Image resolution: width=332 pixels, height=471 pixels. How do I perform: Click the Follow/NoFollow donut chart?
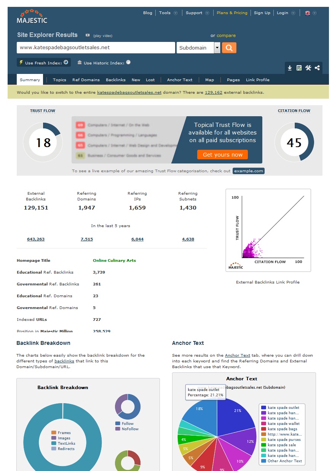coord(128,406)
